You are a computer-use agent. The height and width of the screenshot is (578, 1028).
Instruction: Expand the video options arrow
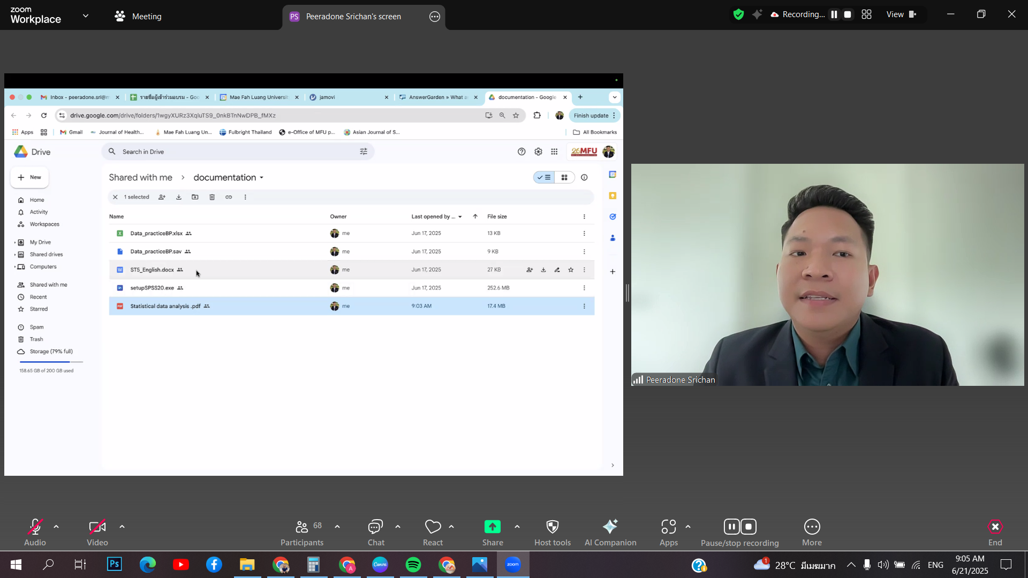click(122, 527)
